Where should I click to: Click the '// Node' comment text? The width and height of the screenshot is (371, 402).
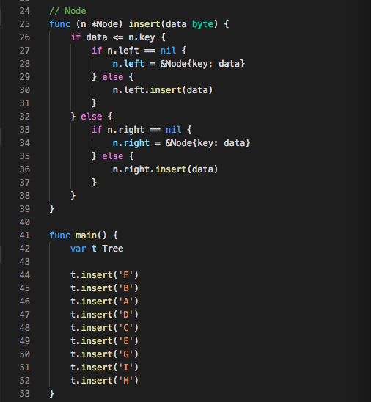point(67,11)
